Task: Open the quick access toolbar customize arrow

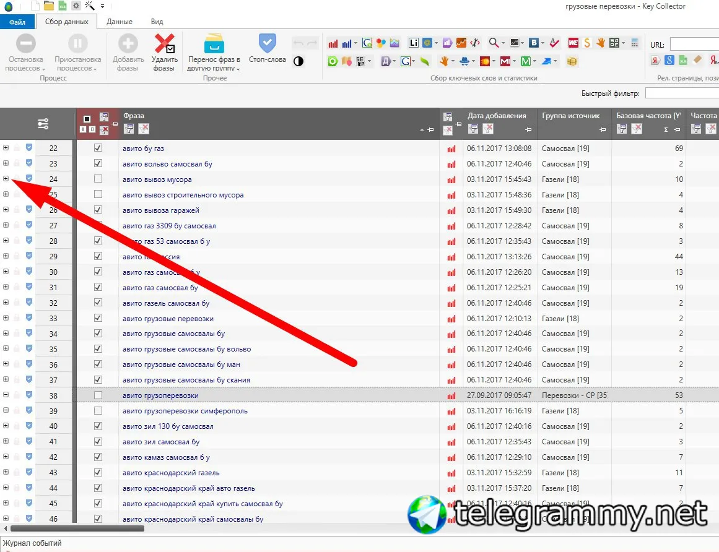Action: click(x=102, y=6)
